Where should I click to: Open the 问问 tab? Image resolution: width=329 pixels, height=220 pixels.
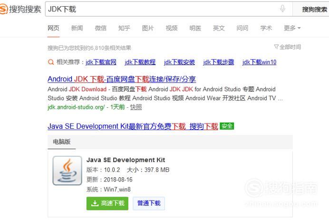(x=242, y=28)
